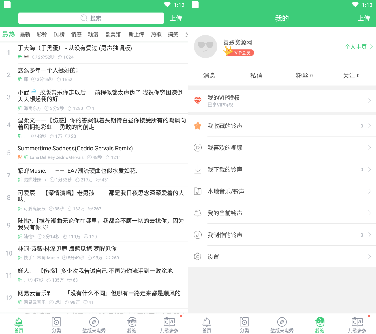
Task: Tap the red diamond VIP privileges icon
Action: (x=198, y=101)
